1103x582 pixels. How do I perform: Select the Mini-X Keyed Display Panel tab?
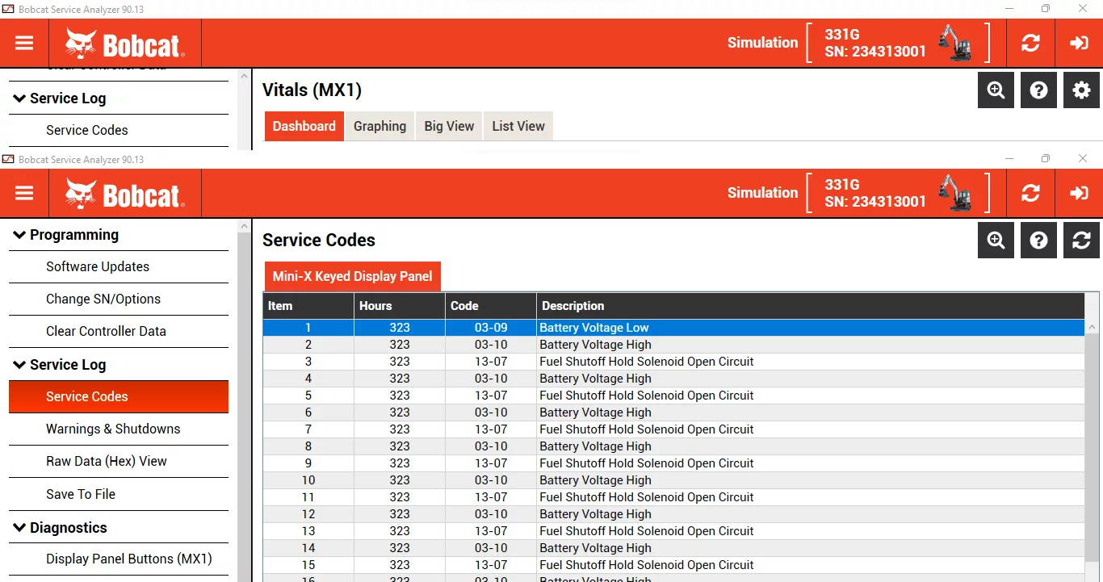352,276
